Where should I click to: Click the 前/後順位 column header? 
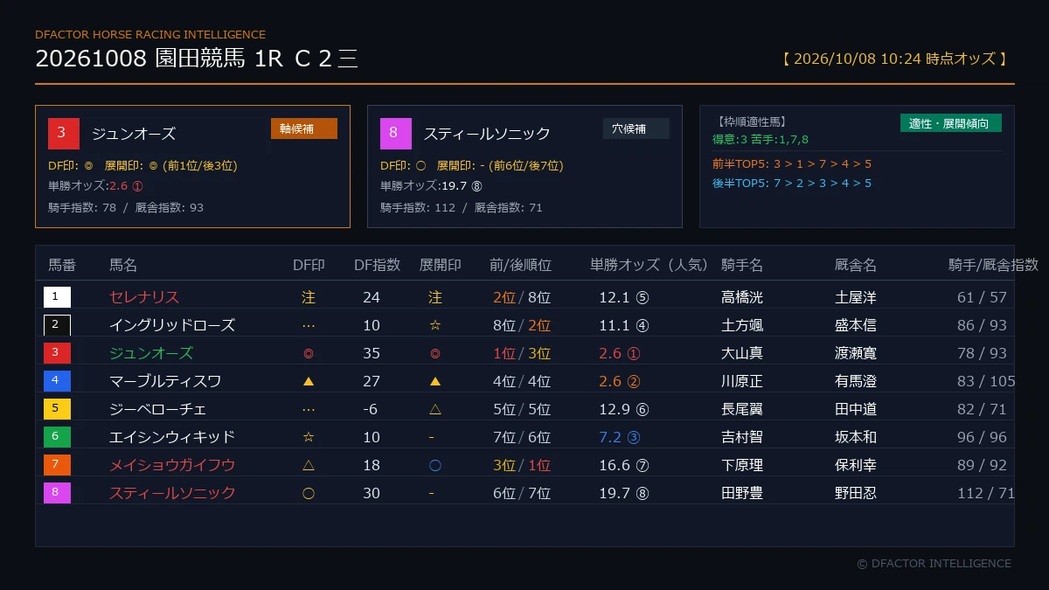coord(520,265)
